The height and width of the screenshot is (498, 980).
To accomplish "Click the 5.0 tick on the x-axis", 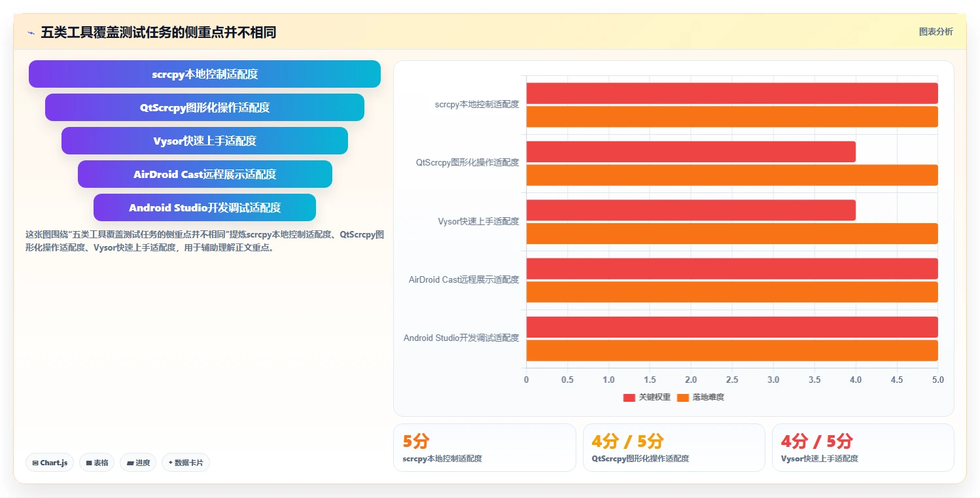I will (x=938, y=380).
